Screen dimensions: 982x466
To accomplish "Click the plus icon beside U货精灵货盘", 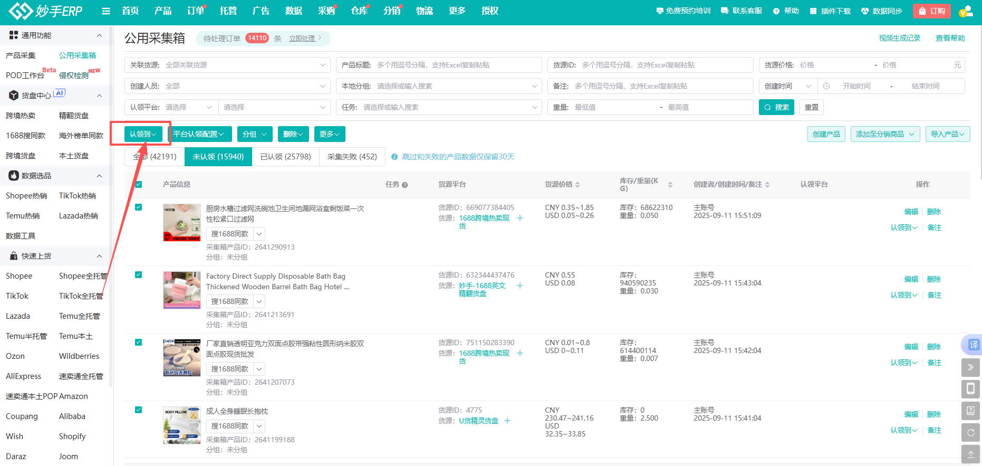I will pyautogui.click(x=507, y=421).
